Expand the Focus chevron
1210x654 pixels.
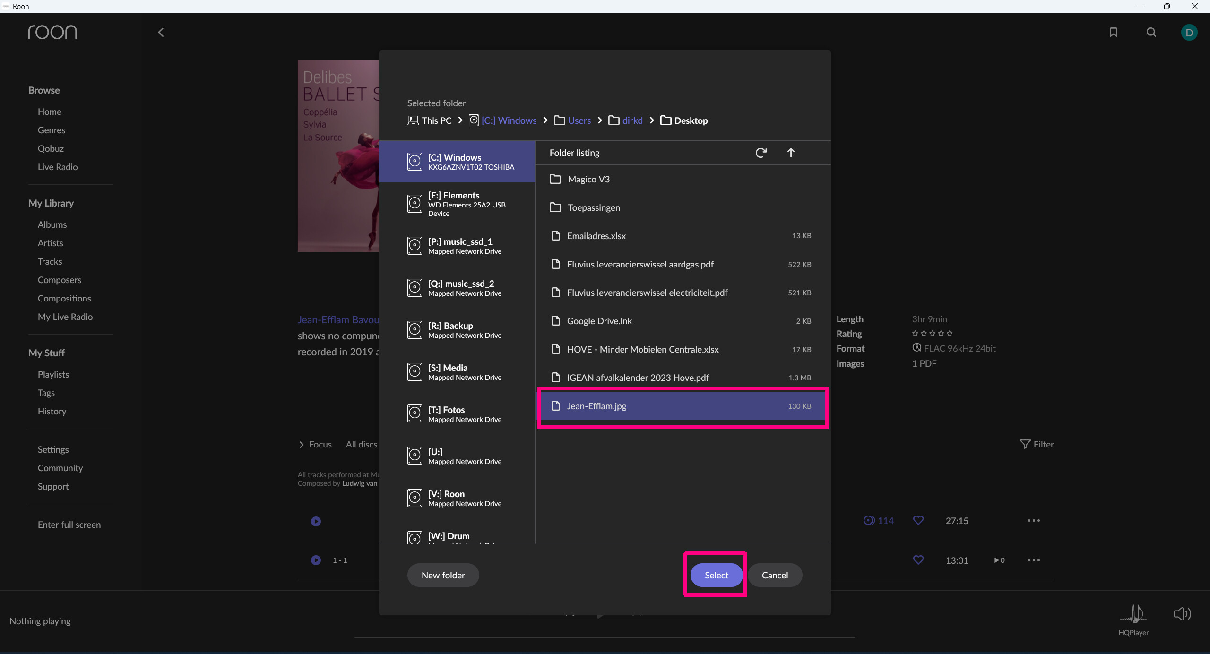[x=302, y=445]
